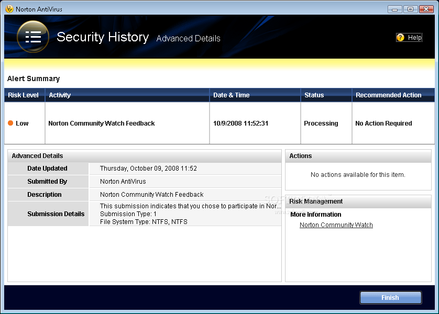Viewport: 439px width, 314px height.
Task: Click the Activity column header
Action: pyautogui.click(x=127, y=95)
